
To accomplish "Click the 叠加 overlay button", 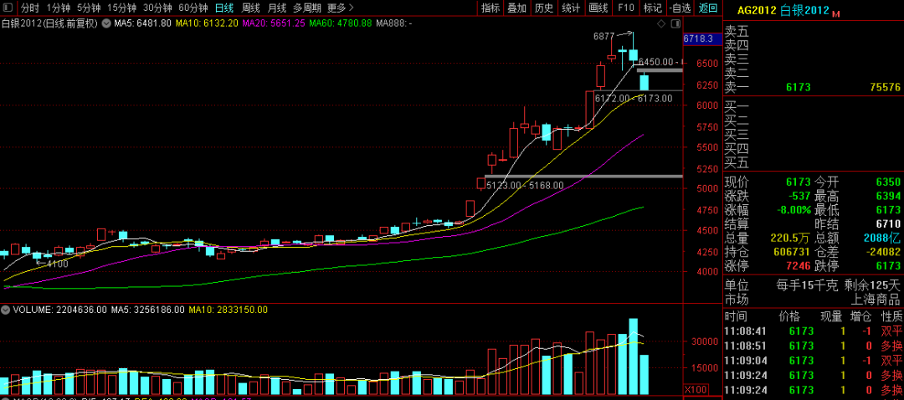I will pos(516,8).
